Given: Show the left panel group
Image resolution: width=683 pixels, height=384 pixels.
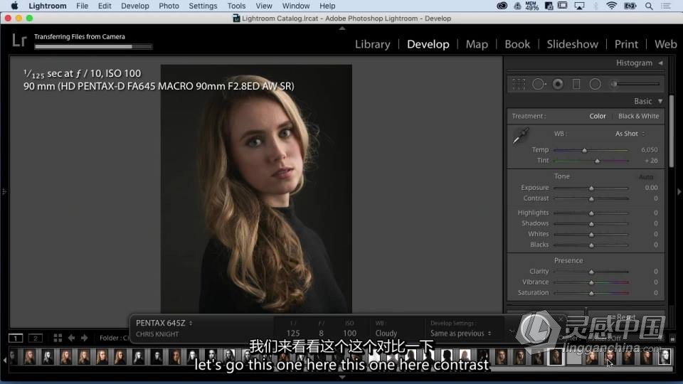Looking at the screenshot, I should [x=4, y=191].
